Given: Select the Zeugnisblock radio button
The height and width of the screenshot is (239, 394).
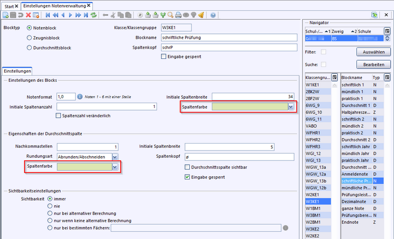Looking at the screenshot, I should click(29, 37).
